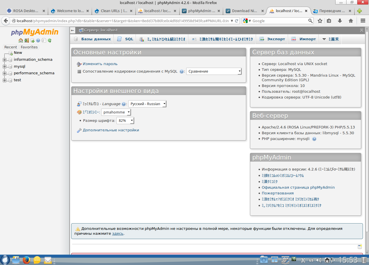The height and width of the screenshot is (265, 369).
Task: Open the Экспорт tab
Action: pos(272,39)
